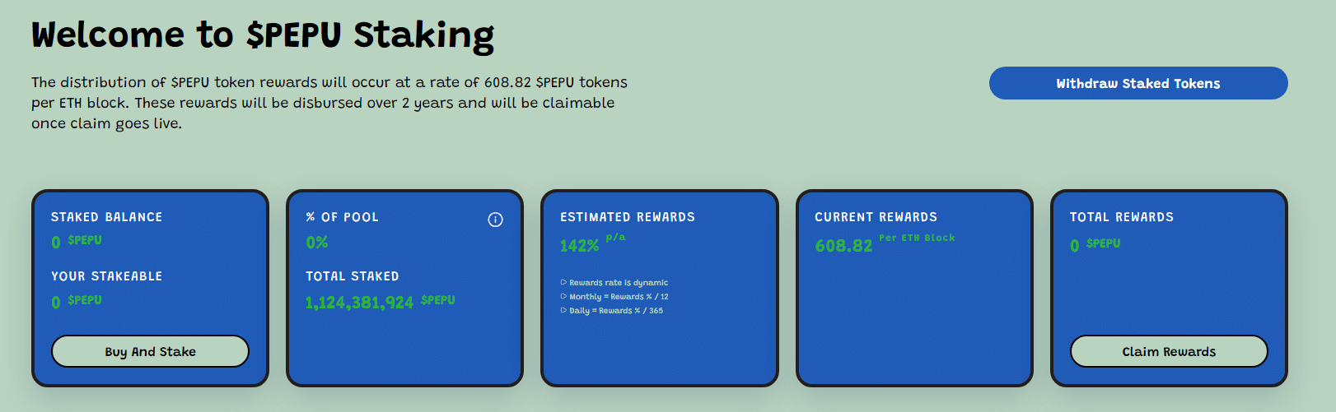Click the % of Pool label
1336x412 pixels.
click(x=342, y=217)
